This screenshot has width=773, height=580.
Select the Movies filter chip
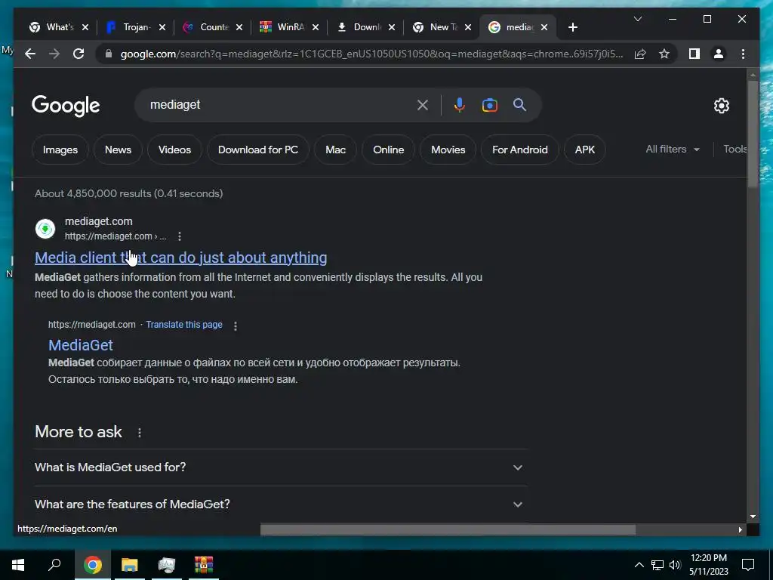click(448, 150)
